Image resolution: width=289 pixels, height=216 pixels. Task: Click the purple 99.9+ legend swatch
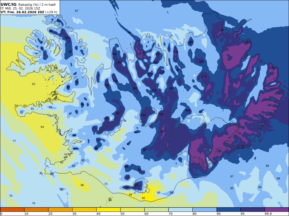(277, 210)
